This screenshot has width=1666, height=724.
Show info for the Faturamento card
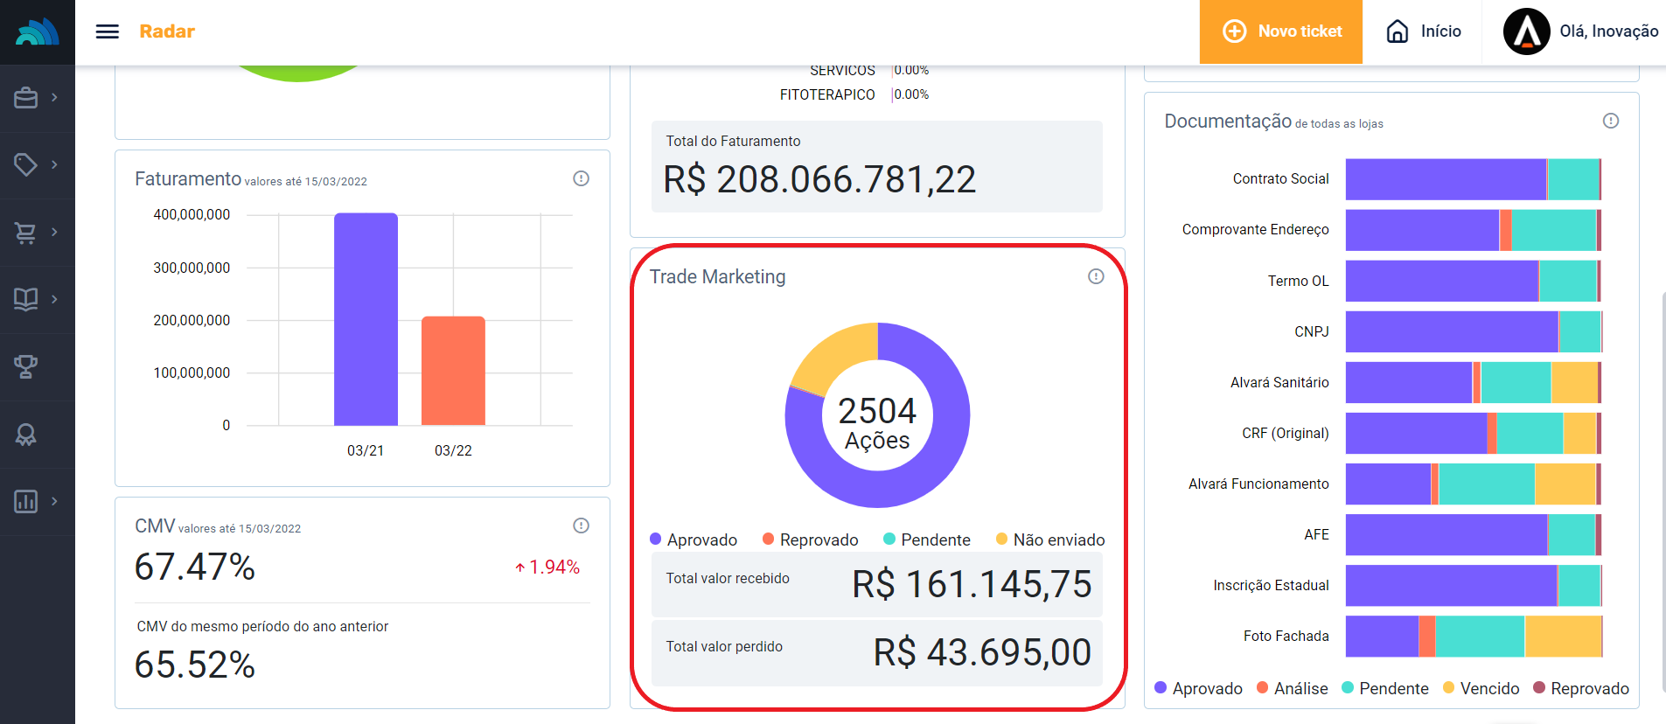pyautogui.click(x=581, y=178)
